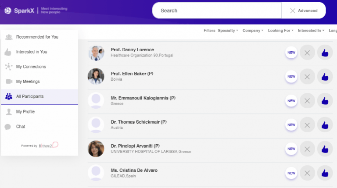Screen dimensions: 337x188
Task: Like Dr. Thomas Schickmair with thumbs-up
Action: (x=325, y=125)
